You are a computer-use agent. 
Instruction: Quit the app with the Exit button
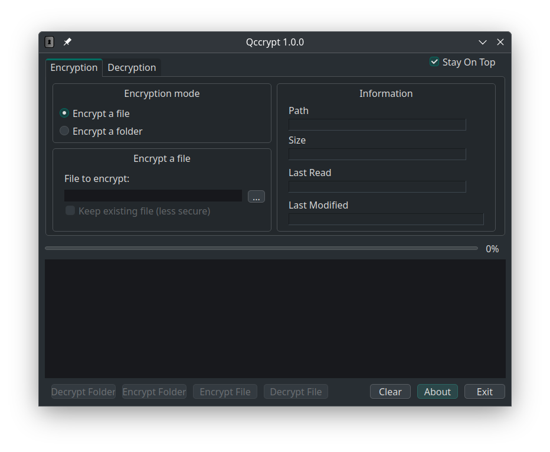484,392
